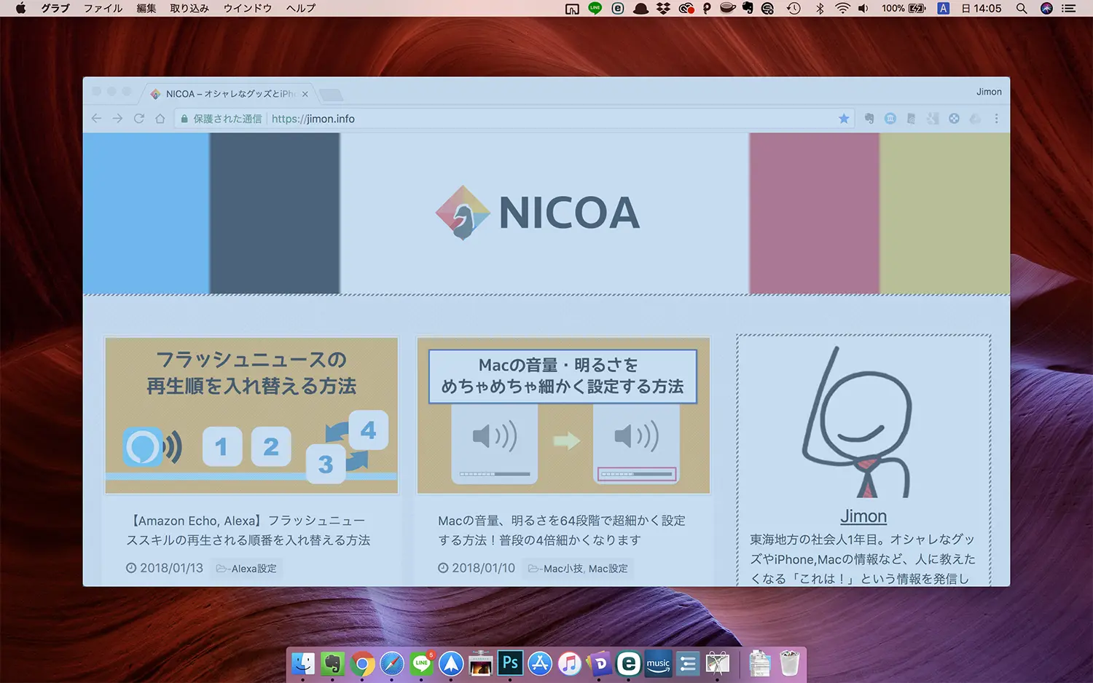Launch Evernote from the dock
The width and height of the screenshot is (1093, 683).
332,663
